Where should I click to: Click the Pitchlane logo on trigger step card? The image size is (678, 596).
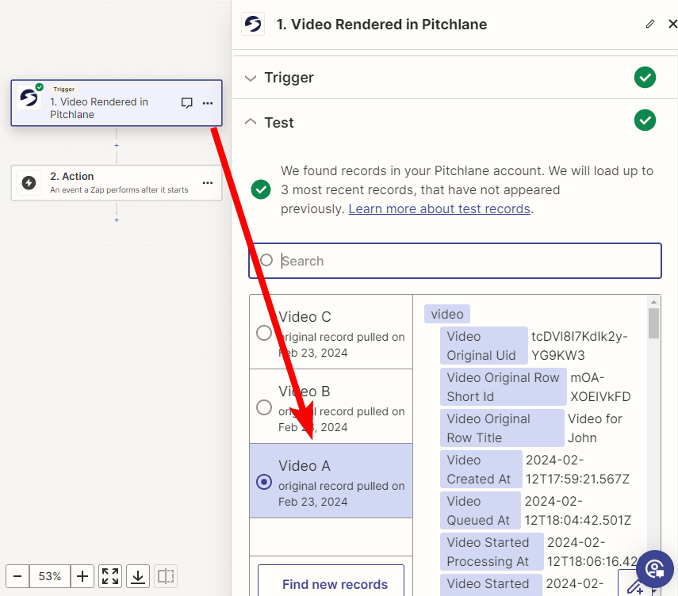29,97
